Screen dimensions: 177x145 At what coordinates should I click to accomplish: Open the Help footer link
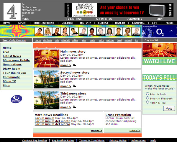pos(153,140)
